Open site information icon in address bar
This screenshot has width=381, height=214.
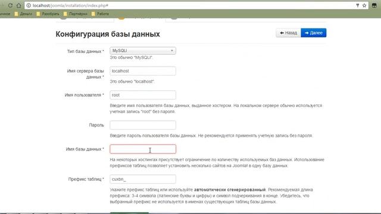click(29, 5)
